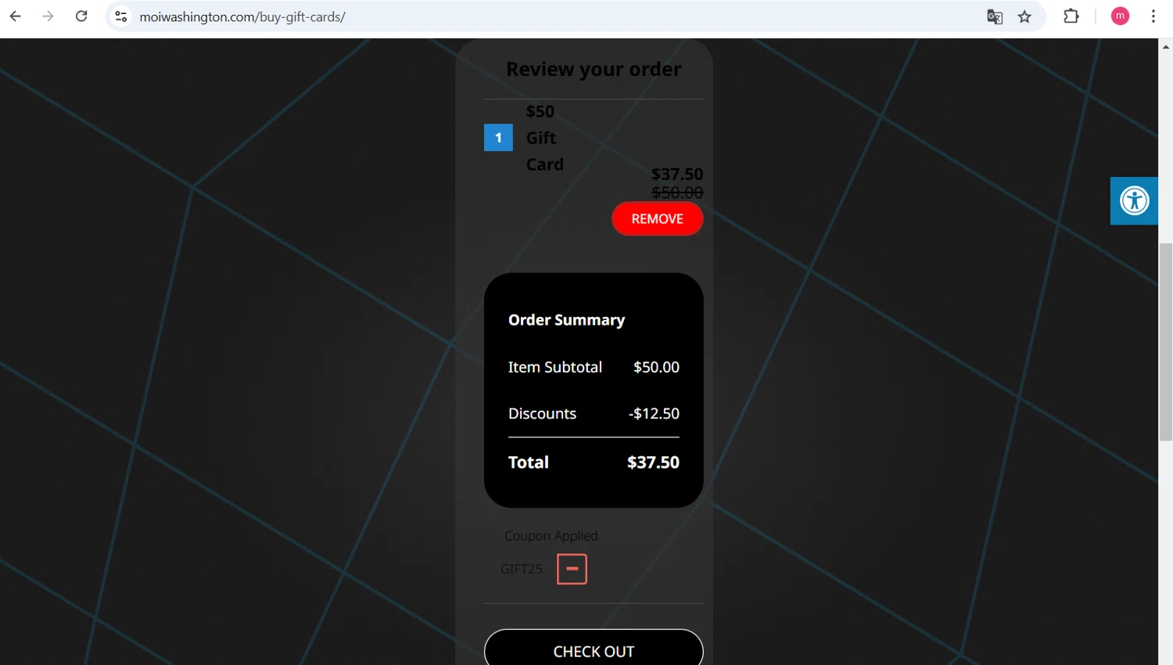
Task: Select the 'Item Subtotal' label
Action: pos(555,367)
